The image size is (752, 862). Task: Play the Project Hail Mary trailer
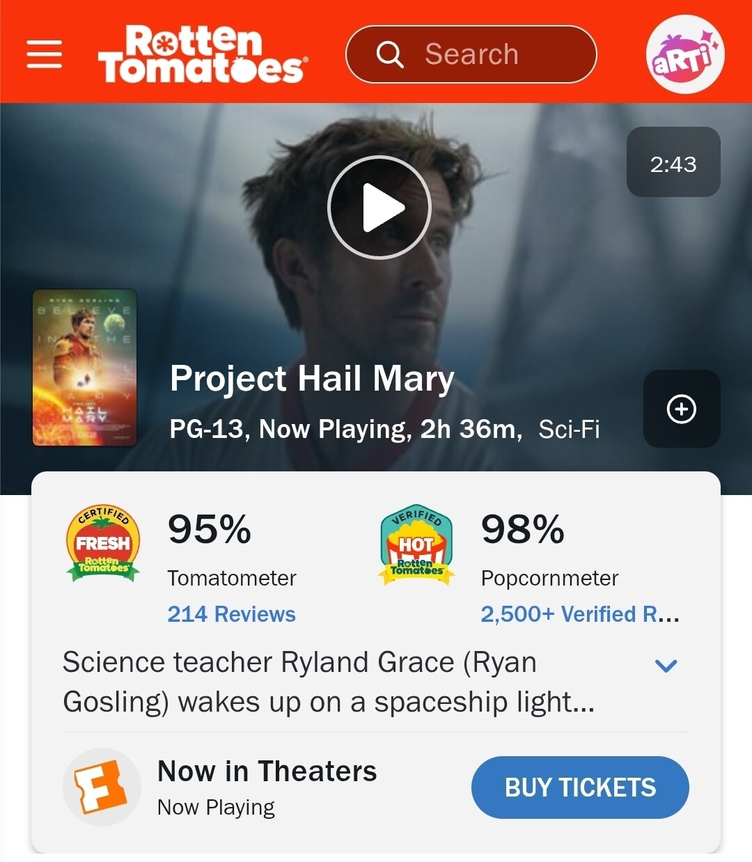click(379, 207)
